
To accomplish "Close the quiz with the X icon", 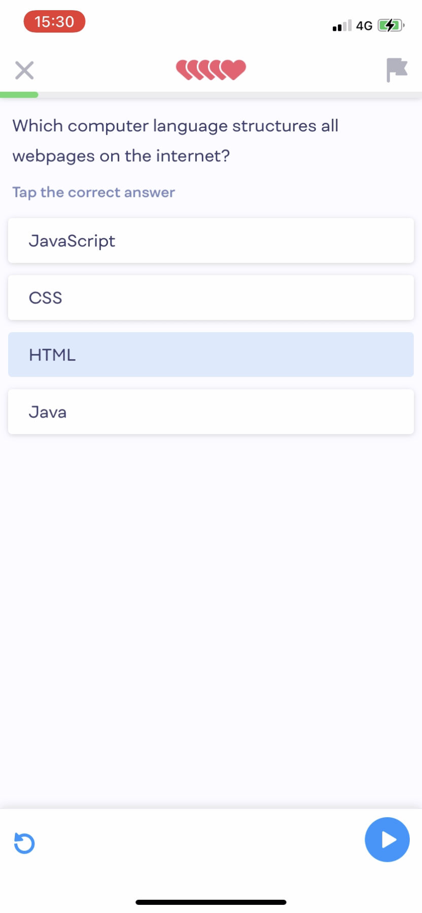I will tap(24, 71).
